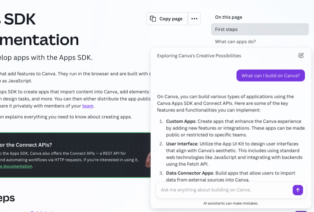
Task: Follow the 'team' hyperlink in the intro text
Action: coord(88,106)
